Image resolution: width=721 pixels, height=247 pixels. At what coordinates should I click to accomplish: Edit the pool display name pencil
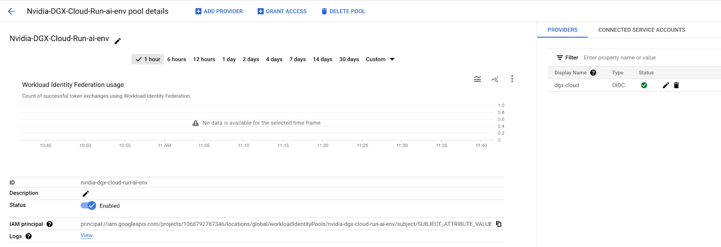tap(118, 41)
